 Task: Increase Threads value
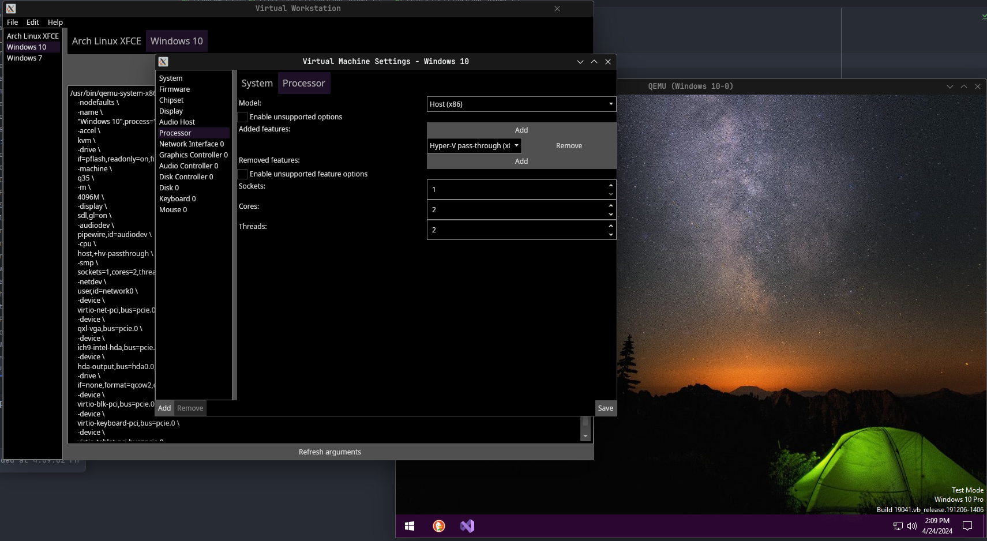[611, 226]
